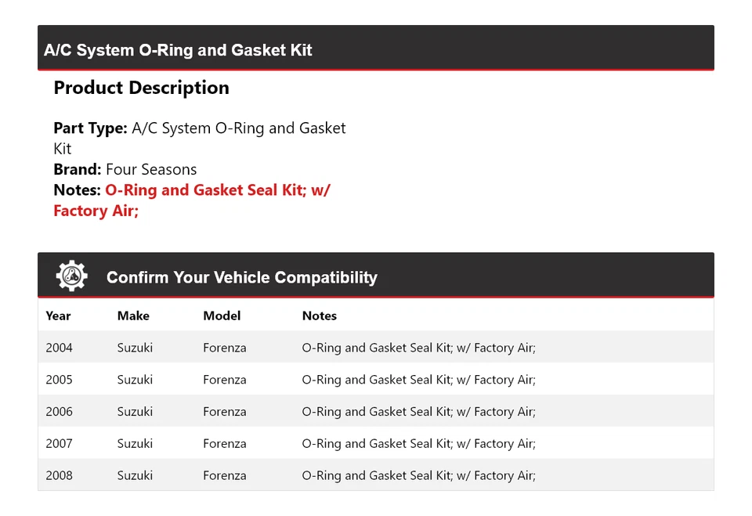
Task: Click Suzuki in the 2004 row
Action: 135,348
